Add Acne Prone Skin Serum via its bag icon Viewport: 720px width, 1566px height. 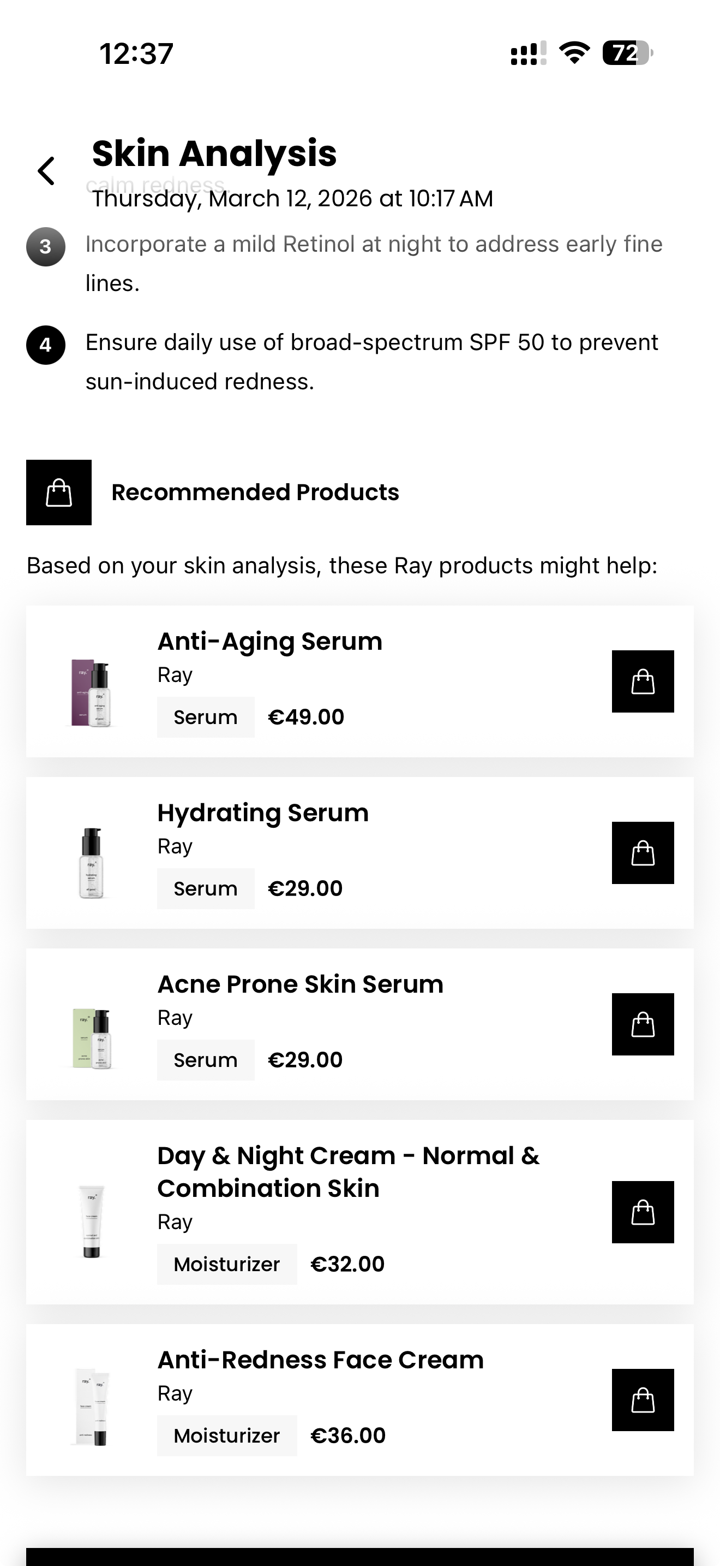643,1024
